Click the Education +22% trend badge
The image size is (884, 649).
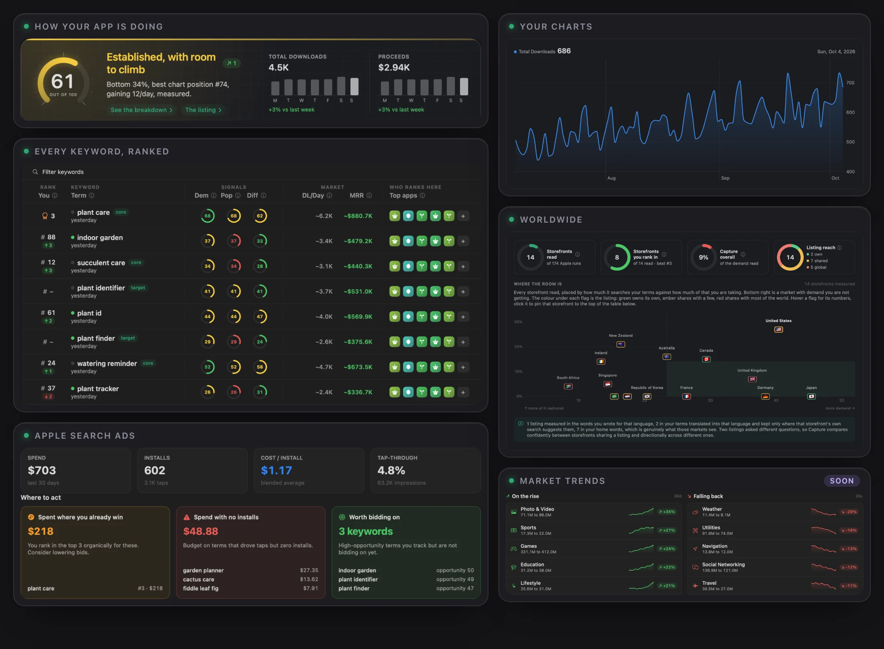point(667,567)
